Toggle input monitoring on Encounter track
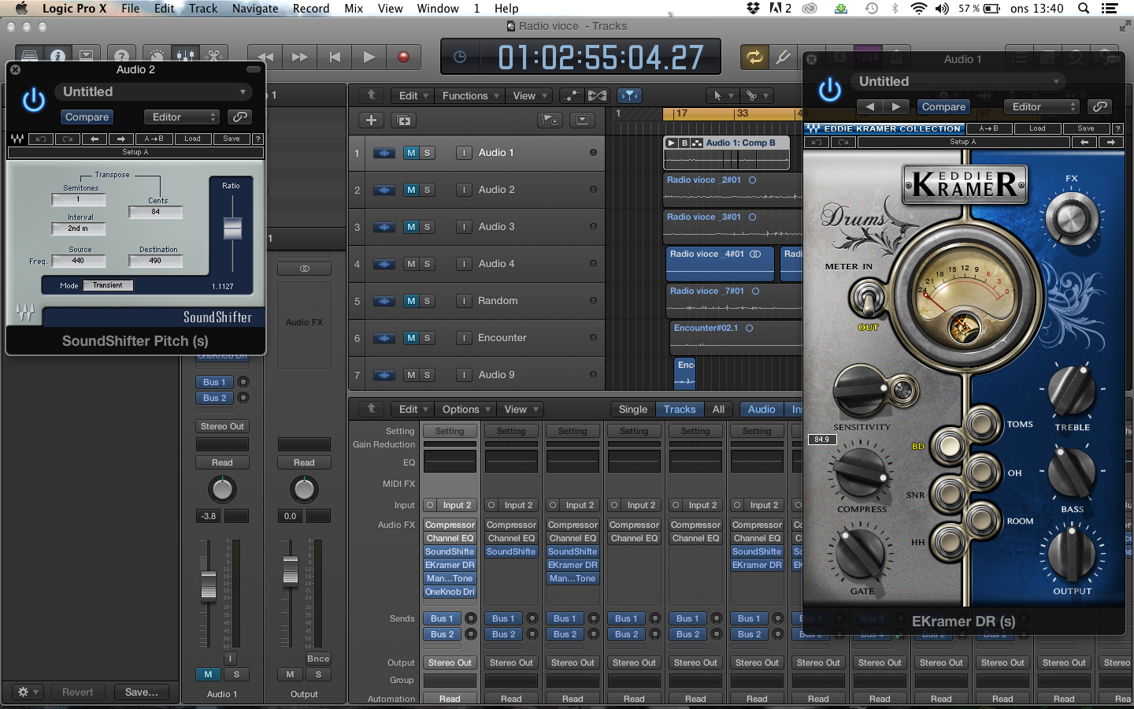This screenshot has height=709, width=1134. 464,338
